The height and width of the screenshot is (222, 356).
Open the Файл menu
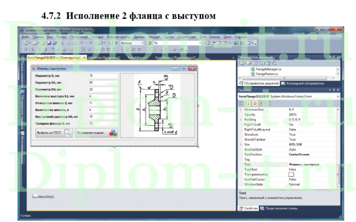click(x=25, y=37)
